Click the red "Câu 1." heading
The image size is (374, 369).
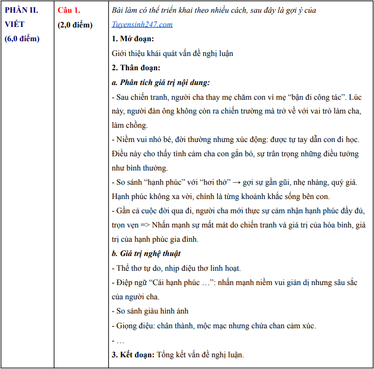point(69,10)
